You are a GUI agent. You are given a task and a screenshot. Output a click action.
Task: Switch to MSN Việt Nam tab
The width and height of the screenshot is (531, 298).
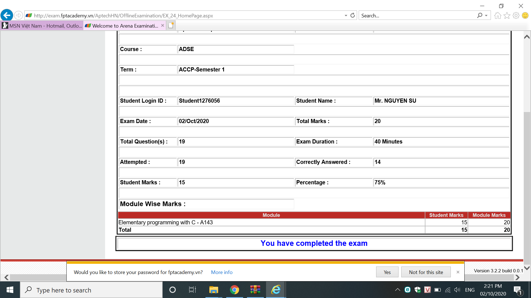pos(42,26)
